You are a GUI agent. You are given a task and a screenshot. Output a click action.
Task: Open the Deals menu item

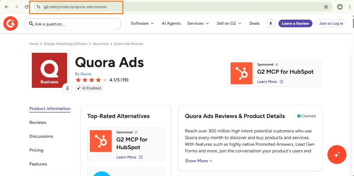(x=254, y=23)
